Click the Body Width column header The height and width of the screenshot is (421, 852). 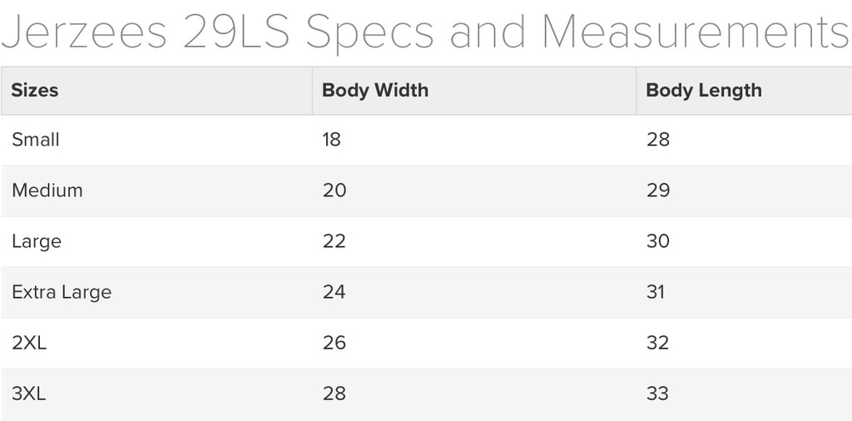(x=375, y=90)
